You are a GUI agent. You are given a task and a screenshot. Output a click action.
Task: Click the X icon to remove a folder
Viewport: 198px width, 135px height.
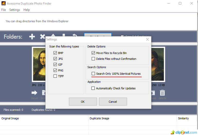click(x=42, y=37)
